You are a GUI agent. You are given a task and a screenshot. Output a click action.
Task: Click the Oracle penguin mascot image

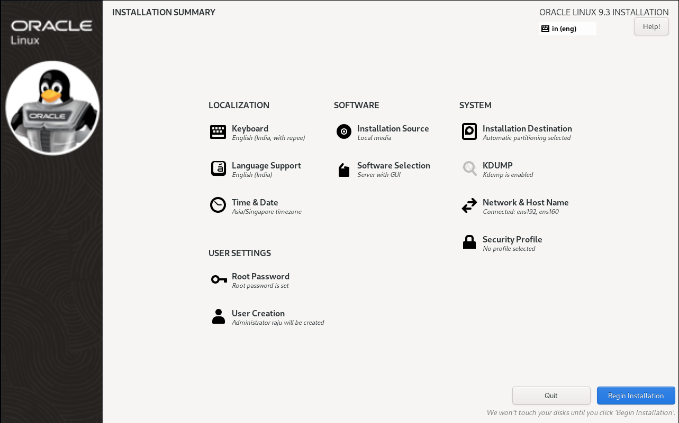(52, 108)
